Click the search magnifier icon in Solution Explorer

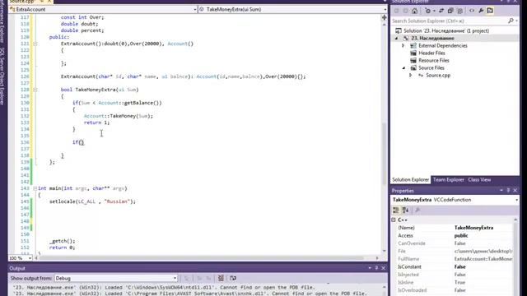pos(511,21)
